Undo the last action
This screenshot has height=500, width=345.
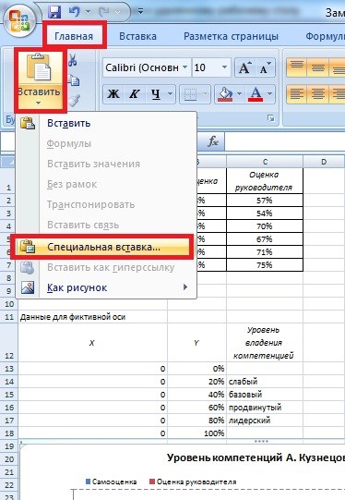pos(75,12)
